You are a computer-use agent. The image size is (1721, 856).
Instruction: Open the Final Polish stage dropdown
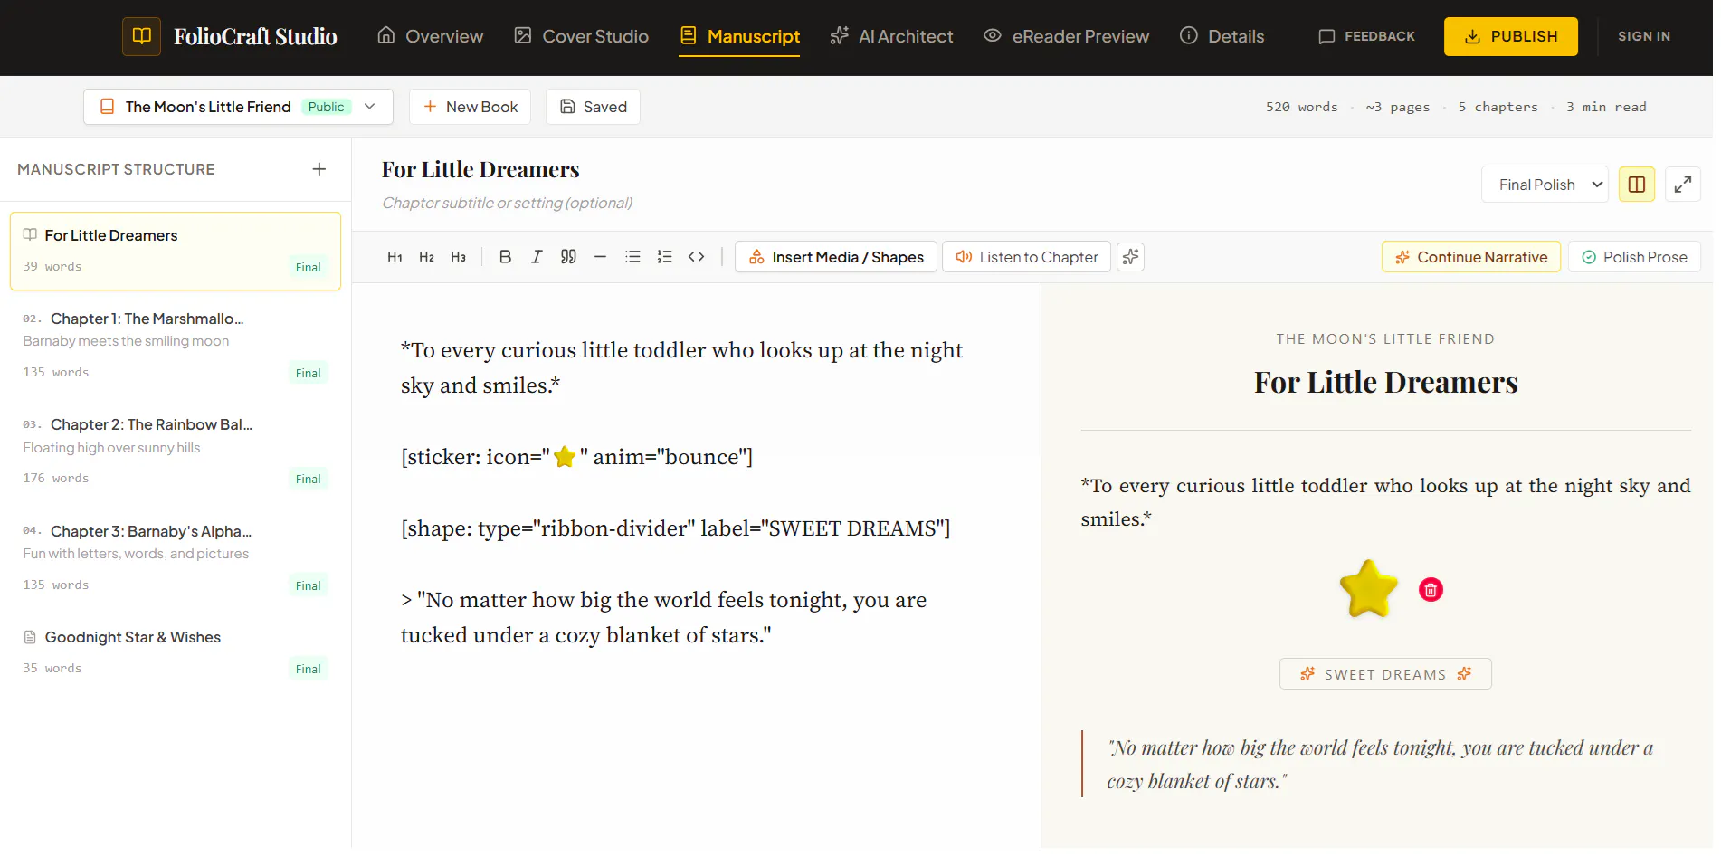tap(1545, 185)
